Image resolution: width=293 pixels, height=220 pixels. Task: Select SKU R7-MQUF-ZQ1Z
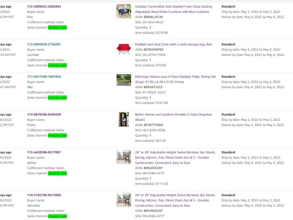[154, 92]
